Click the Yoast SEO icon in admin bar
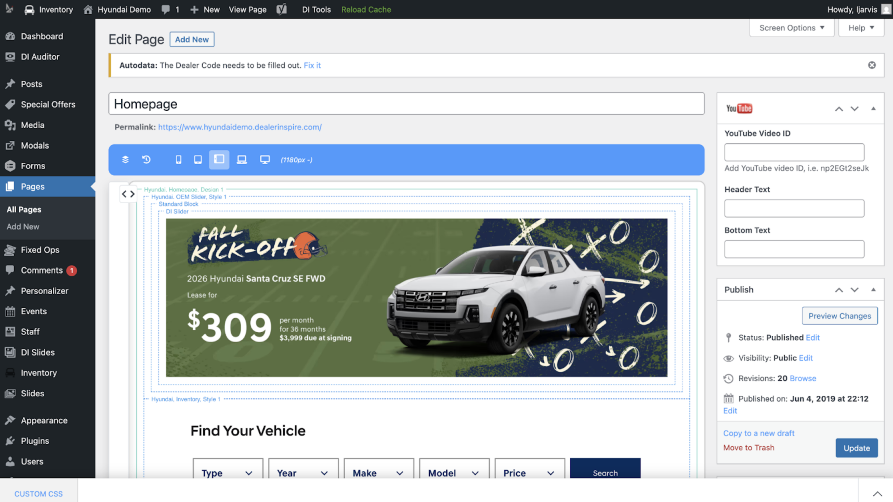Image resolution: width=893 pixels, height=502 pixels. pos(282,9)
